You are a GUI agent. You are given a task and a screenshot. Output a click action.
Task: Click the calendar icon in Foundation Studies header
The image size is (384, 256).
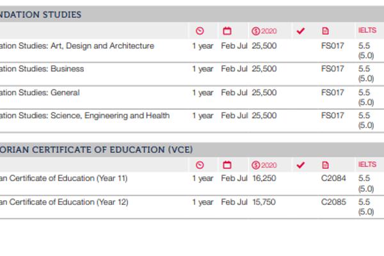[227, 31]
